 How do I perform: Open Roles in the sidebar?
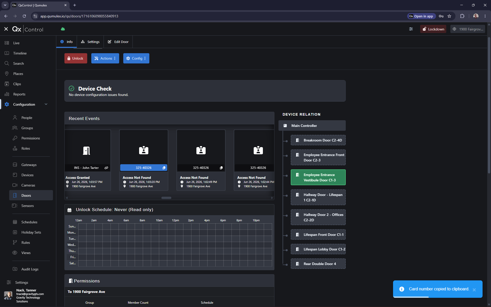pos(26,148)
